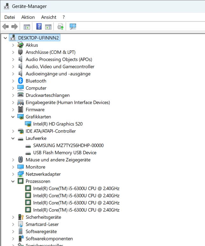Open the Datei menu
This screenshot has height=246, width=205.
tap(10, 17)
